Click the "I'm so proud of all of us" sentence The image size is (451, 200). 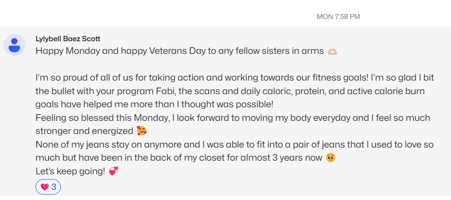(201, 78)
